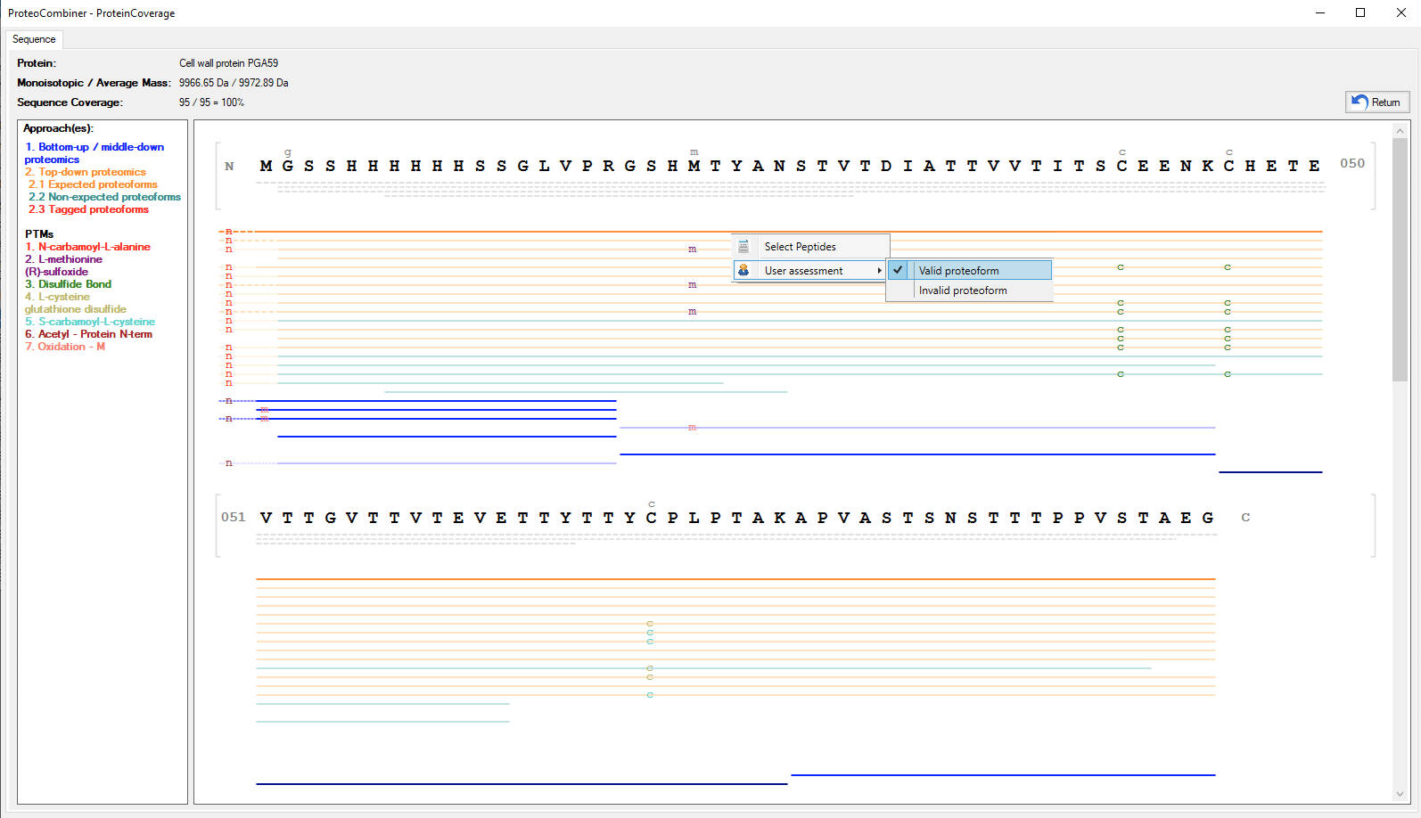The height and width of the screenshot is (818, 1421).
Task: Switch to the Sequence tab
Action: coord(34,39)
